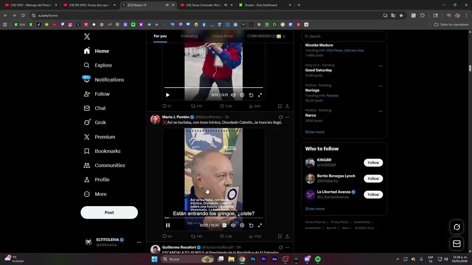Screen dimensions: 472x265
Task: Seek on the upper video progress bar
Action: click(x=214, y=88)
